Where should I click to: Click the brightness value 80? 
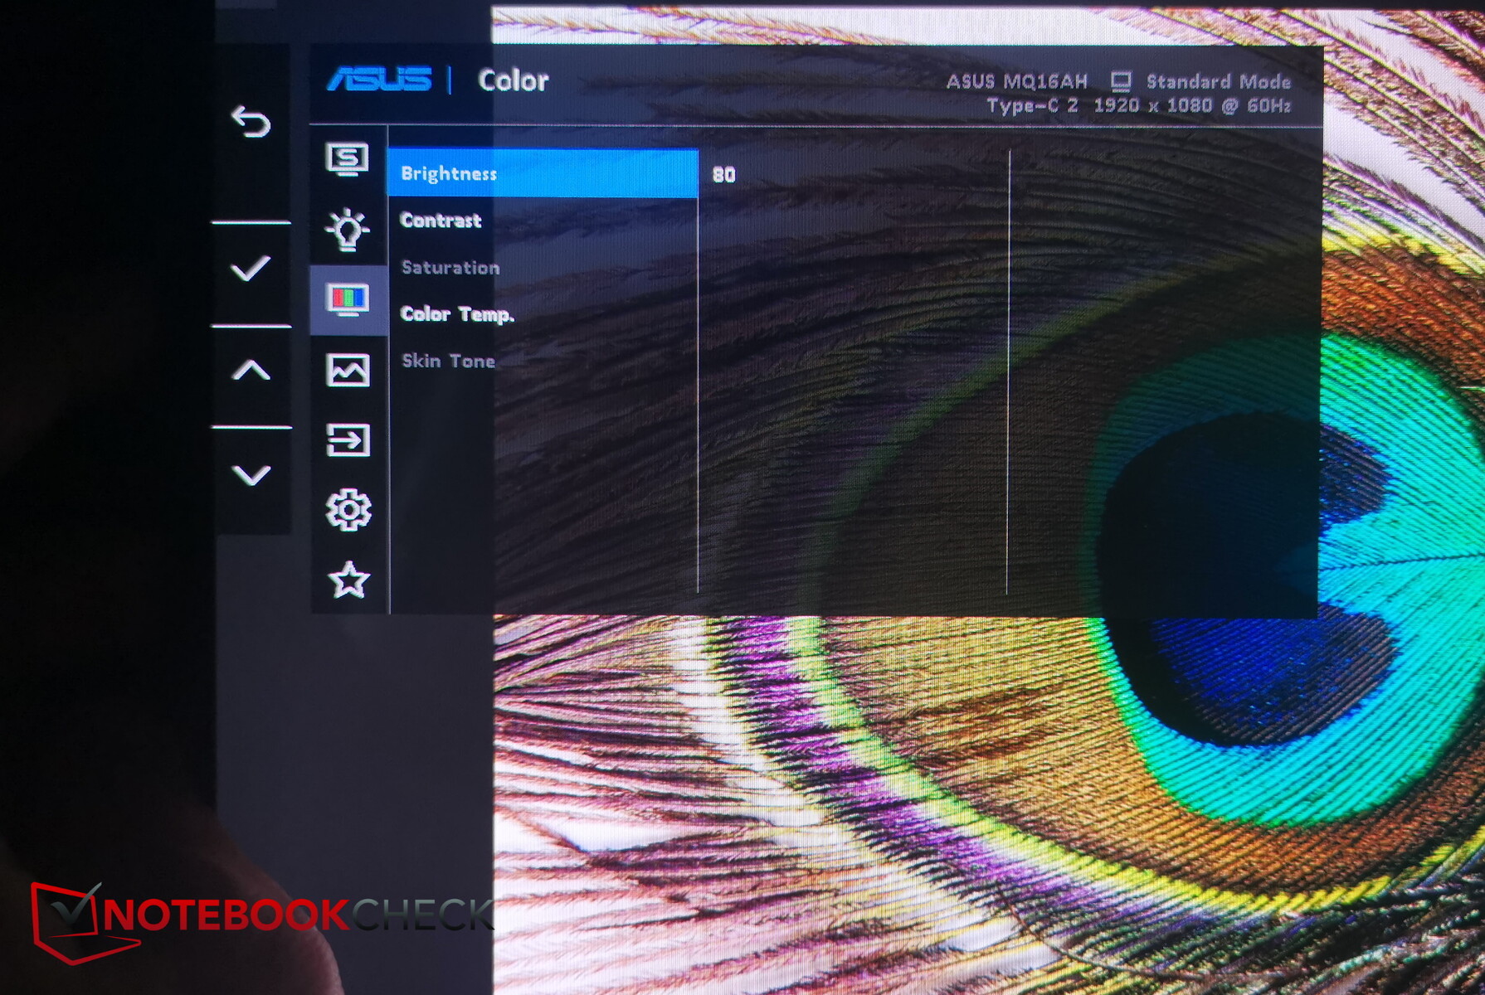pyautogui.click(x=723, y=175)
